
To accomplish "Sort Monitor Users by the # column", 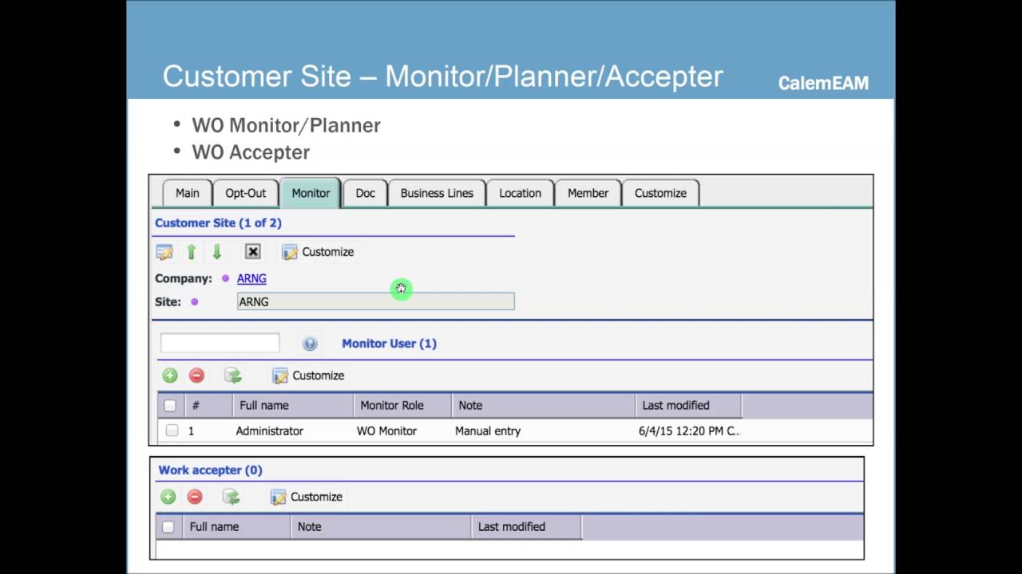I will pyautogui.click(x=208, y=406).
